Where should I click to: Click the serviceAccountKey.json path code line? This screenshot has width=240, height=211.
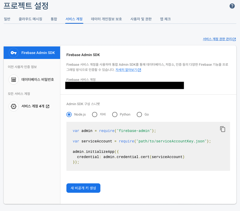pyautogui.click(x=142, y=141)
